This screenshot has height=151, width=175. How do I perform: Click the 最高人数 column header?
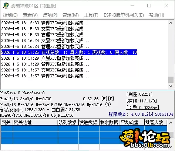click(156, 122)
